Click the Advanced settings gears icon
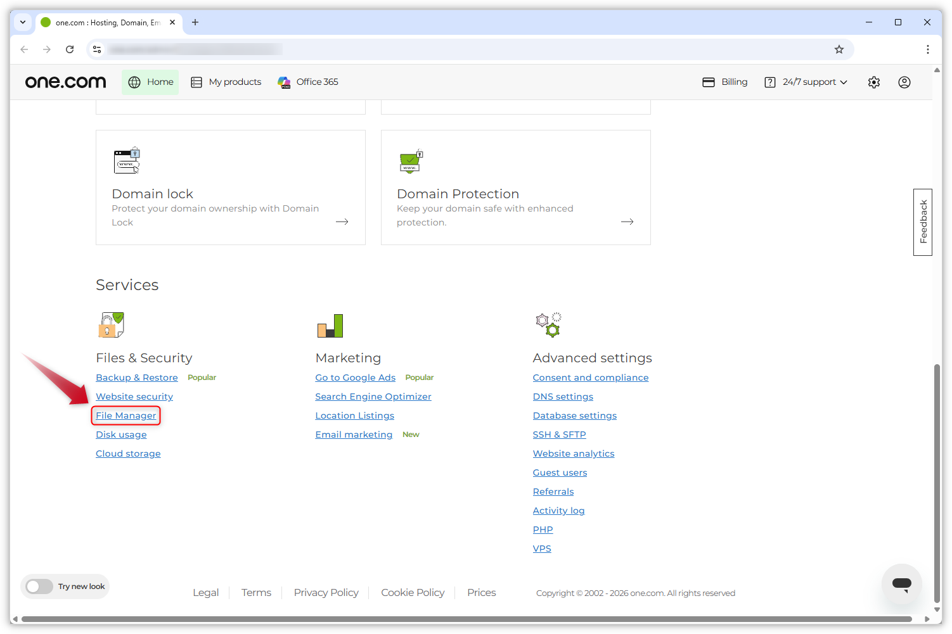This screenshot has width=952, height=634. tap(548, 325)
